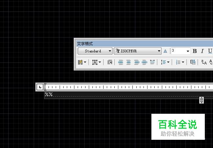Image resolution: width=213 pixels, height=148 pixels.
Task: Select Right text alignment
Action: point(137,62)
